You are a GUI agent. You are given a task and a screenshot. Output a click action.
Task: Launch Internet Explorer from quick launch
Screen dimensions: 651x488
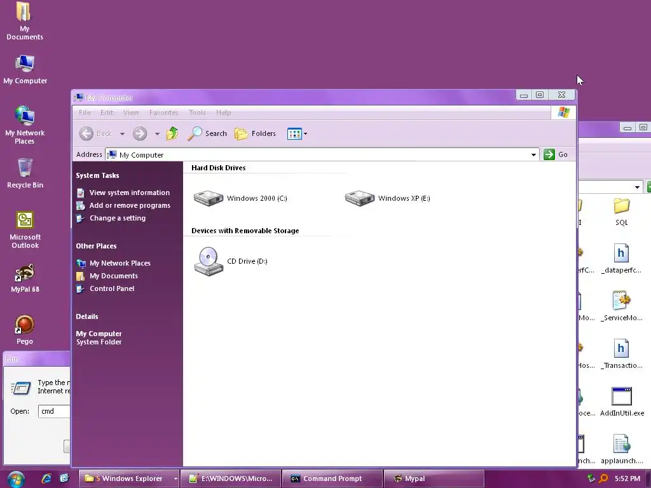(x=46, y=478)
